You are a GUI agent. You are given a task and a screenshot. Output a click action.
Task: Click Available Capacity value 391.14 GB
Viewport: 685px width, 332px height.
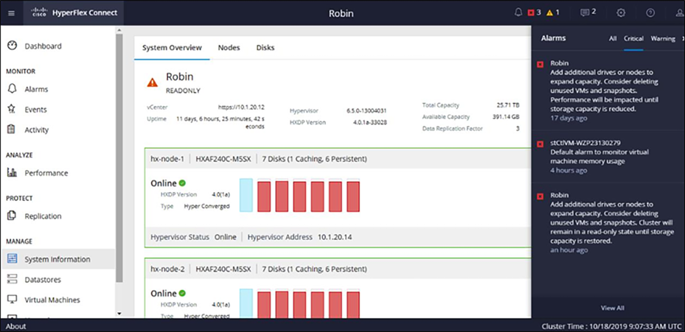(x=506, y=117)
